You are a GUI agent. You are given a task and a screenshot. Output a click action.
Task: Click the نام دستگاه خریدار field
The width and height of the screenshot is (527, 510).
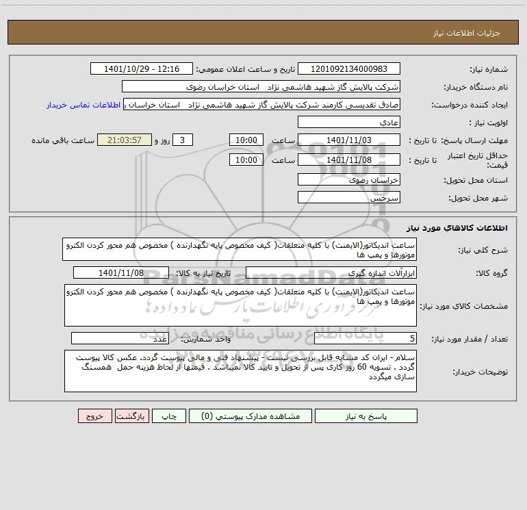[x=261, y=86]
